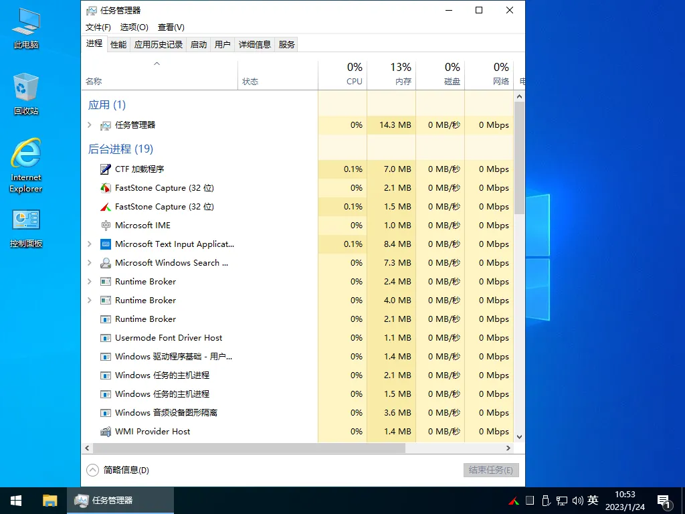Click FastStone Capture tray icon
The height and width of the screenshot is (514, 685).
tap(514, 501)
